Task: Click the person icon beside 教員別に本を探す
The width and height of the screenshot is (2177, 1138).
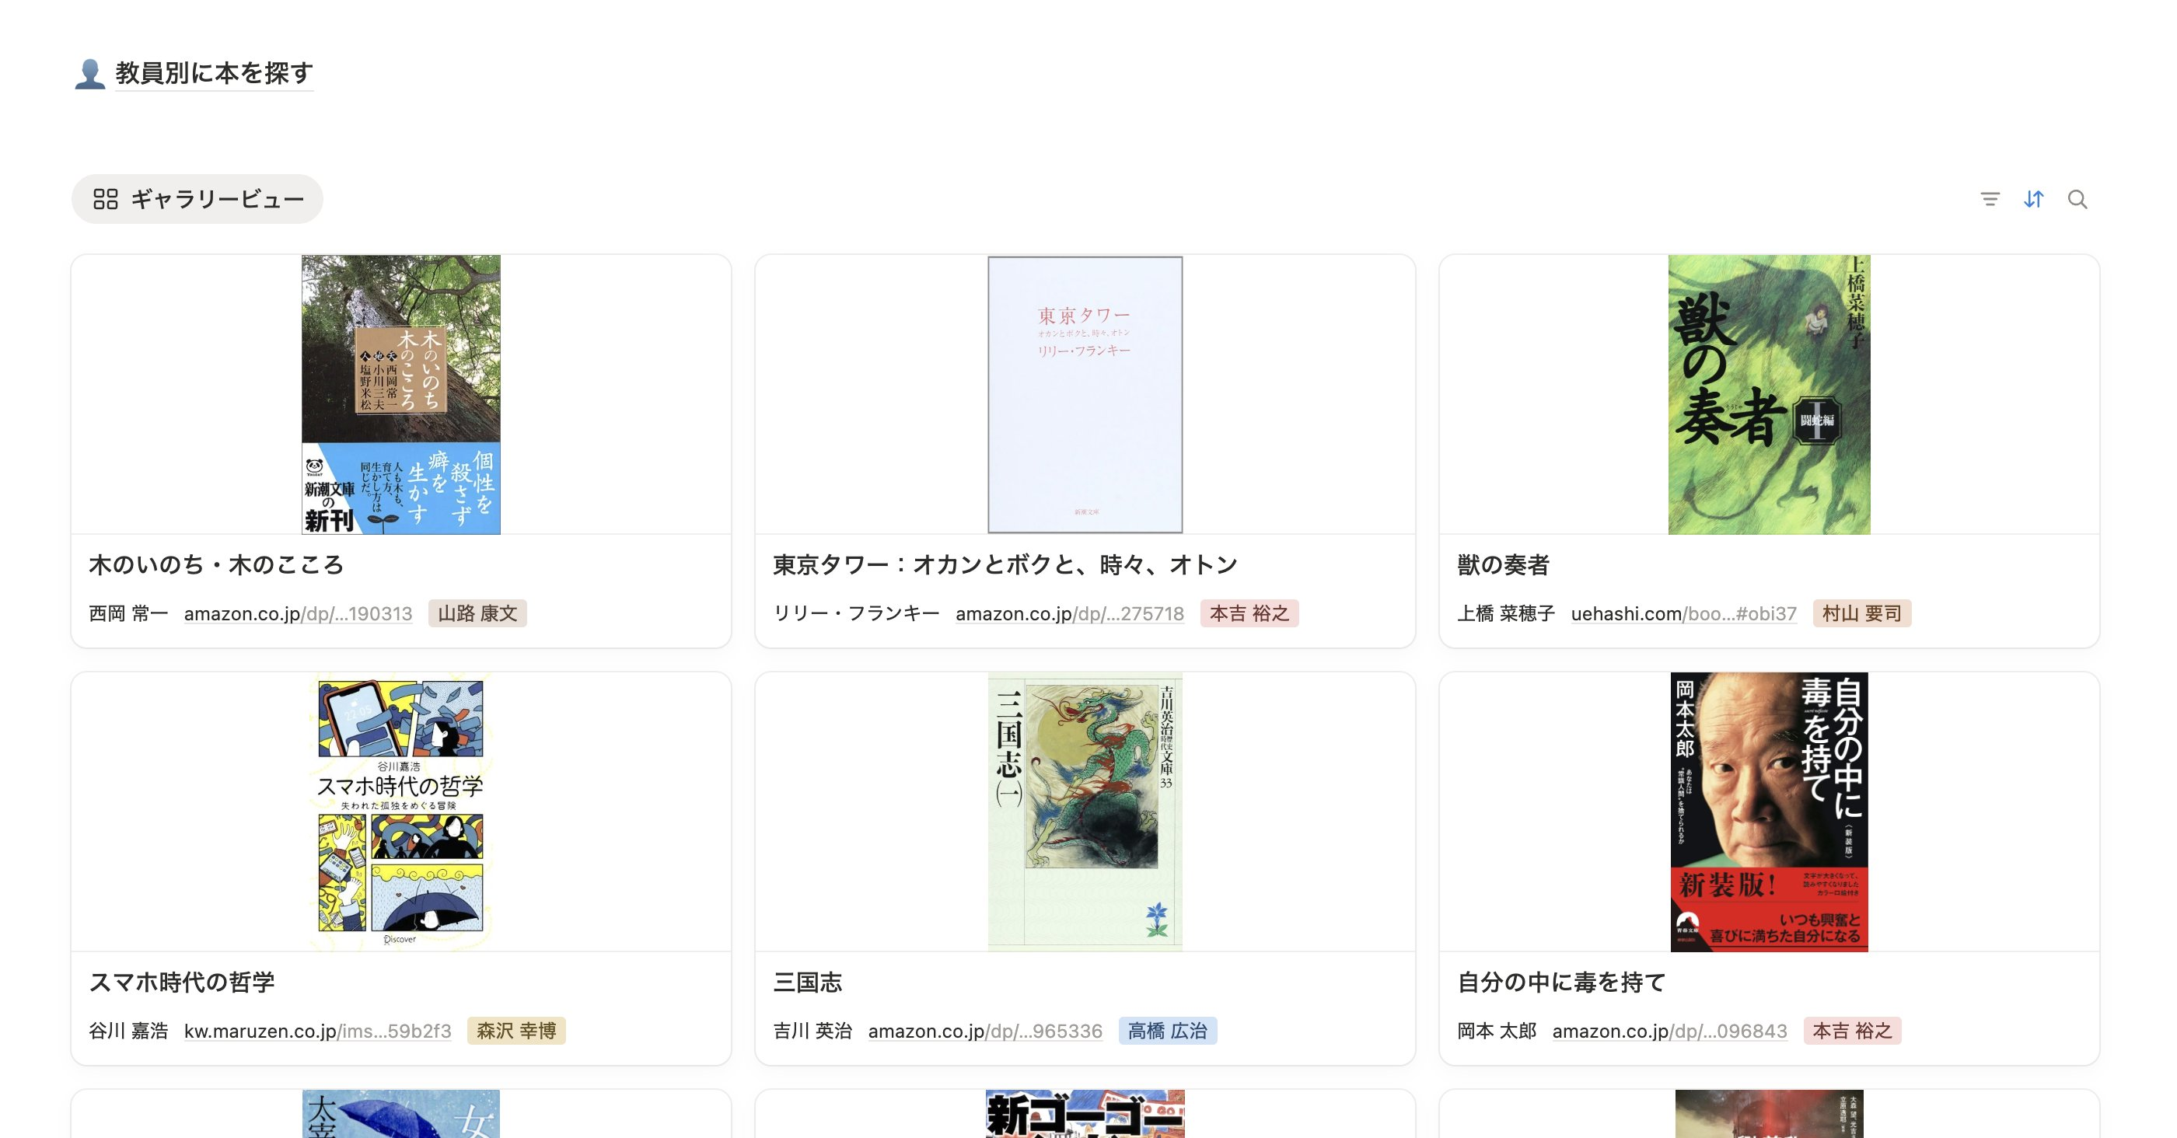Action: point(89,74)
